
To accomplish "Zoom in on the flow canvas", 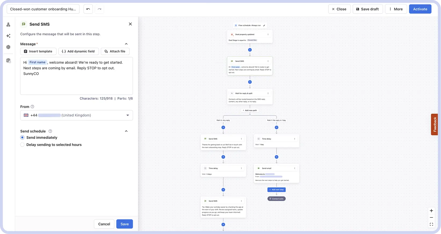I will (431, 211).
